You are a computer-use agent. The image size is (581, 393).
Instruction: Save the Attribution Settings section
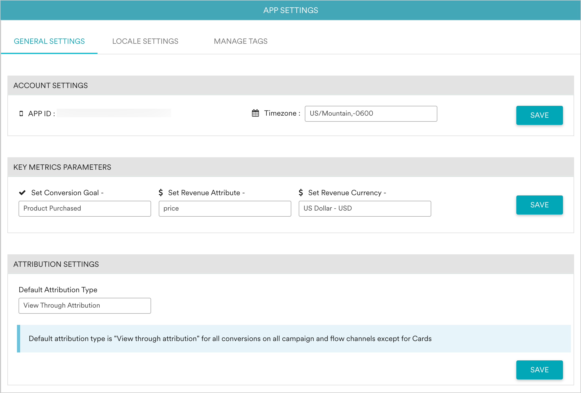[539, 370]
